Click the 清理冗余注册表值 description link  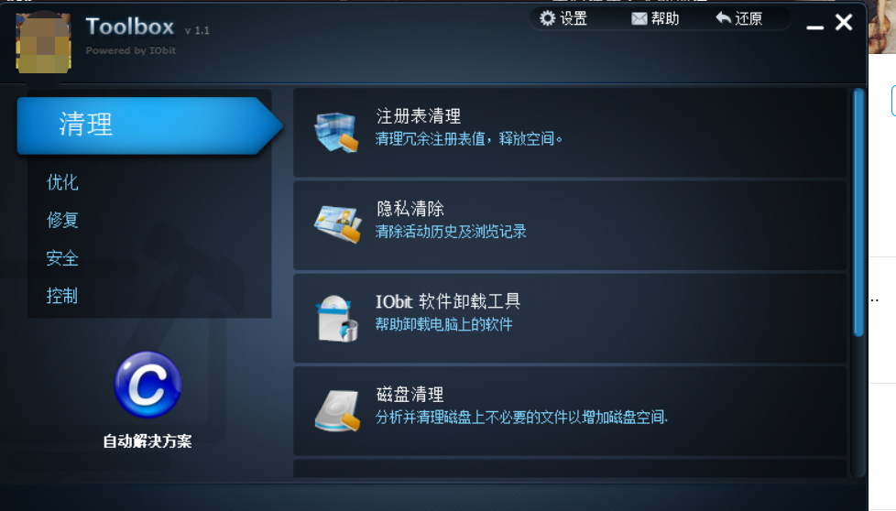tap(468, 139)
